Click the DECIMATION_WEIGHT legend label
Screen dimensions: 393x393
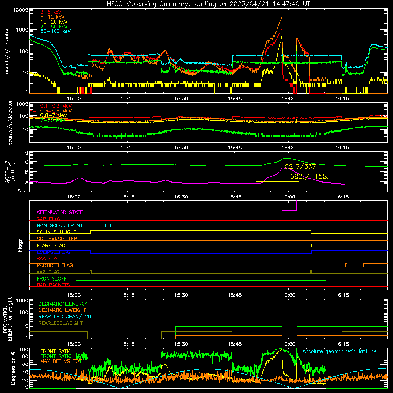[62, 310]
